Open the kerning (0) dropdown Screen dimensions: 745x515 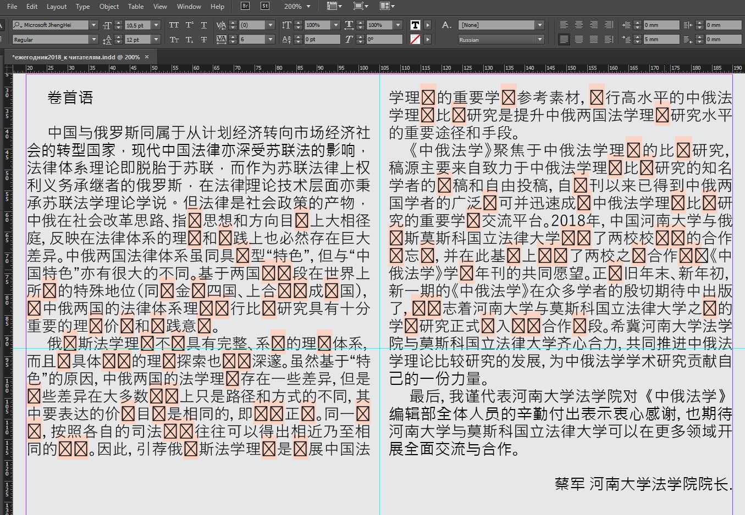point(271,25)
